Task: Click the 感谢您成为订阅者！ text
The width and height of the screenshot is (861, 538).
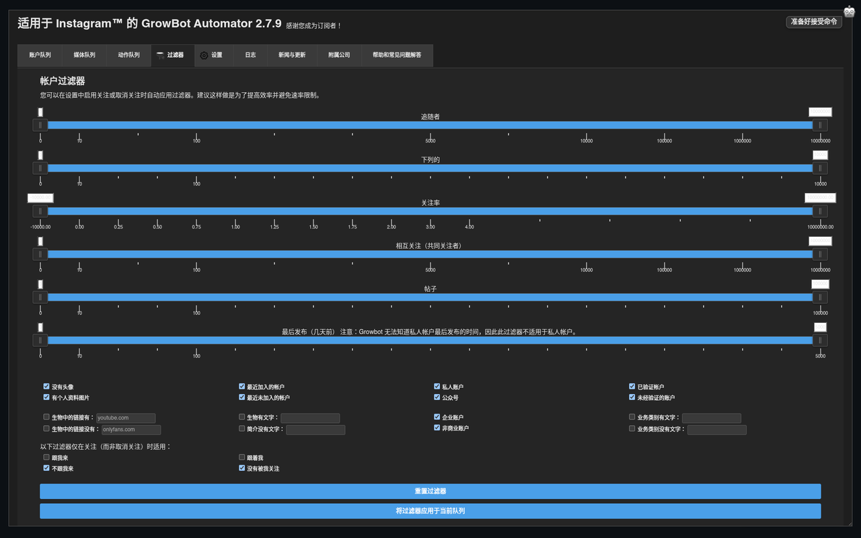Action: point(314,26)
